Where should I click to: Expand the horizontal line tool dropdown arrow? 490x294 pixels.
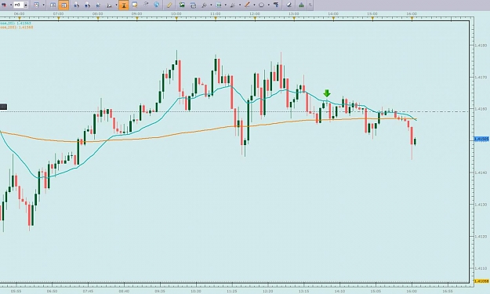point(225,5)
